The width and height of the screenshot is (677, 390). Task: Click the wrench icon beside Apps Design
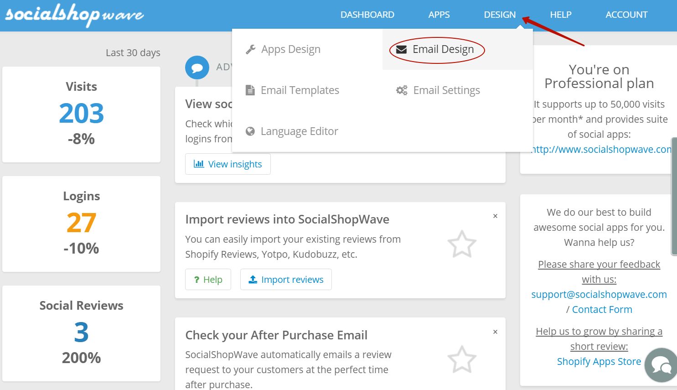point(250,49)
